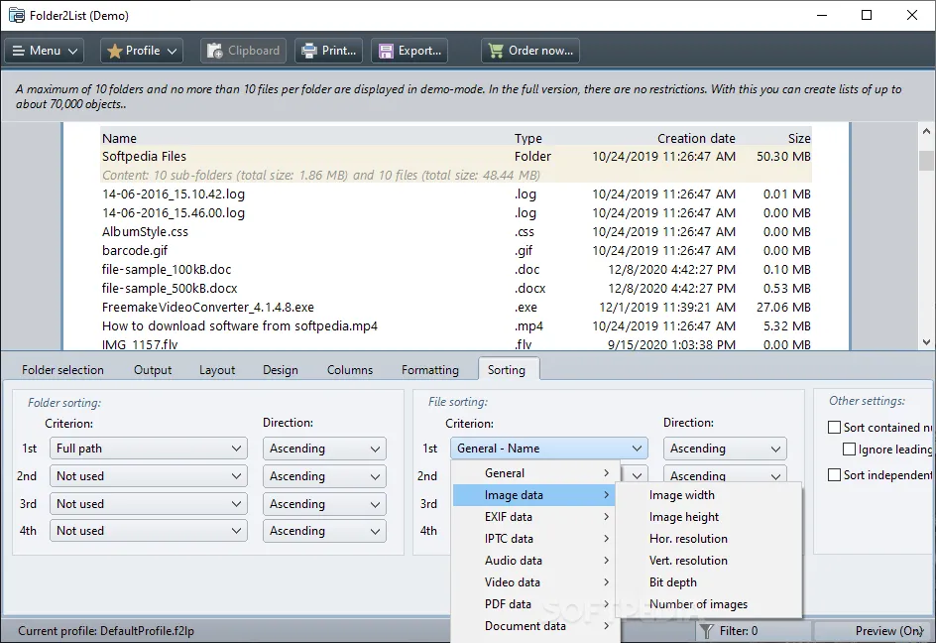Click the Print printer button
The height and width of the screenshot is (643, 936).
(x=329, y=51)
